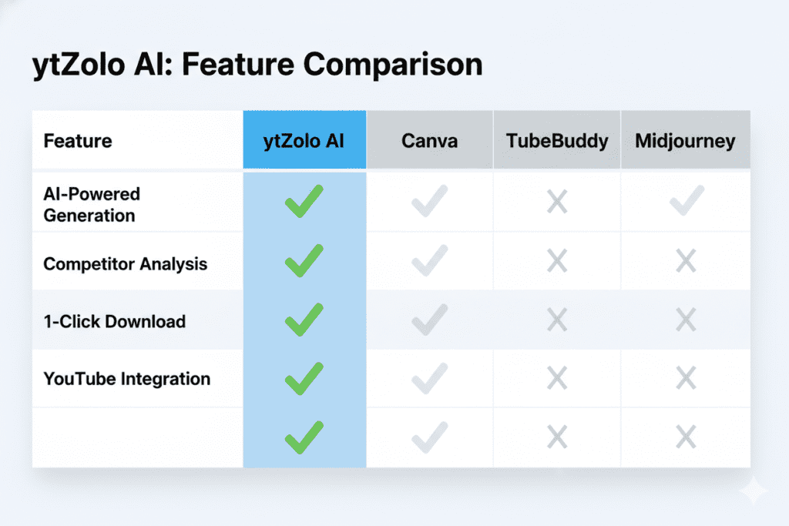Screen dimensions: 789x526
Task: Click ytZolo AI's green check for 1-Click Download
Action: [x=304, y=320]
